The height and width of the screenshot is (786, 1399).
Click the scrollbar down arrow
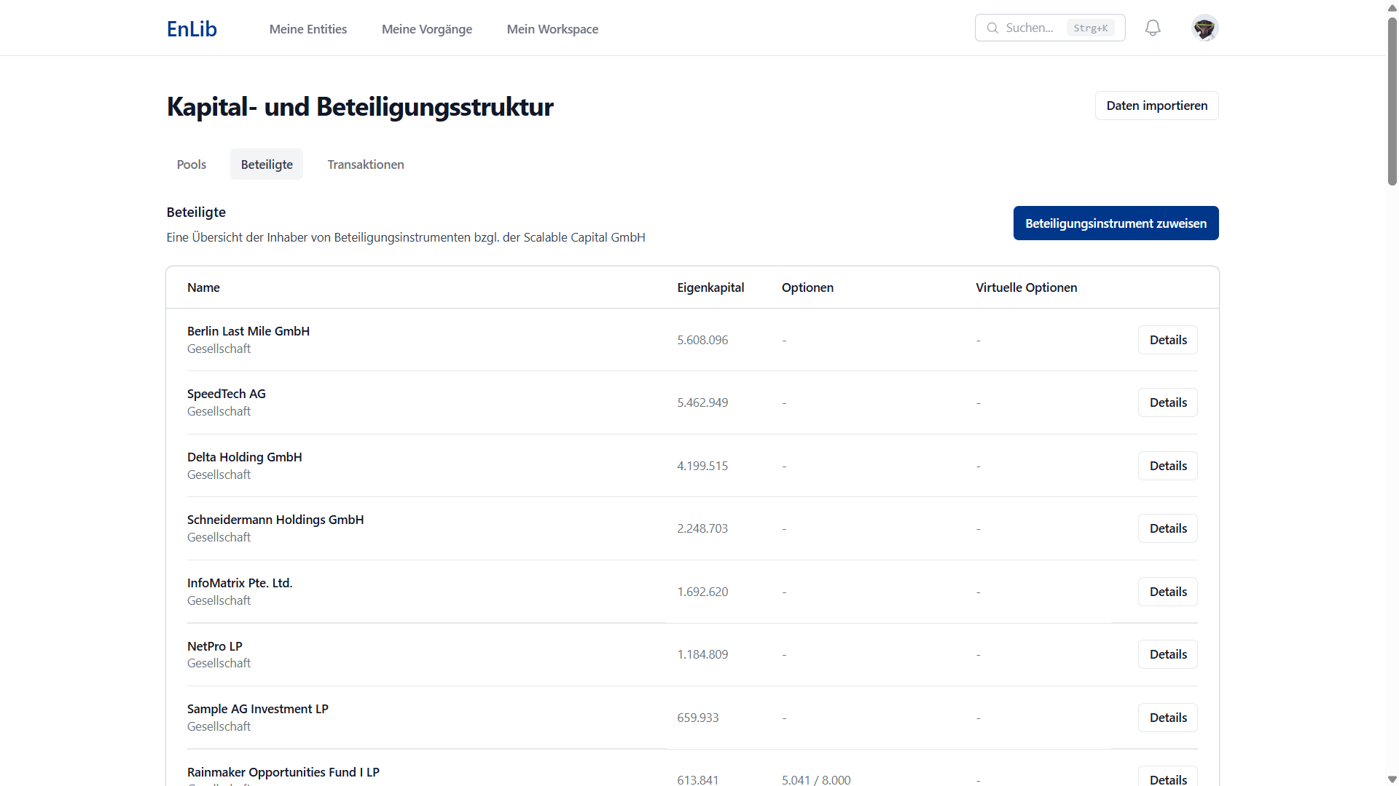click(x=1392, y=779)
